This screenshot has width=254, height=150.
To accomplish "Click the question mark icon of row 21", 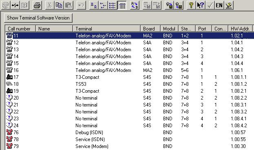I will click(9, 104).
